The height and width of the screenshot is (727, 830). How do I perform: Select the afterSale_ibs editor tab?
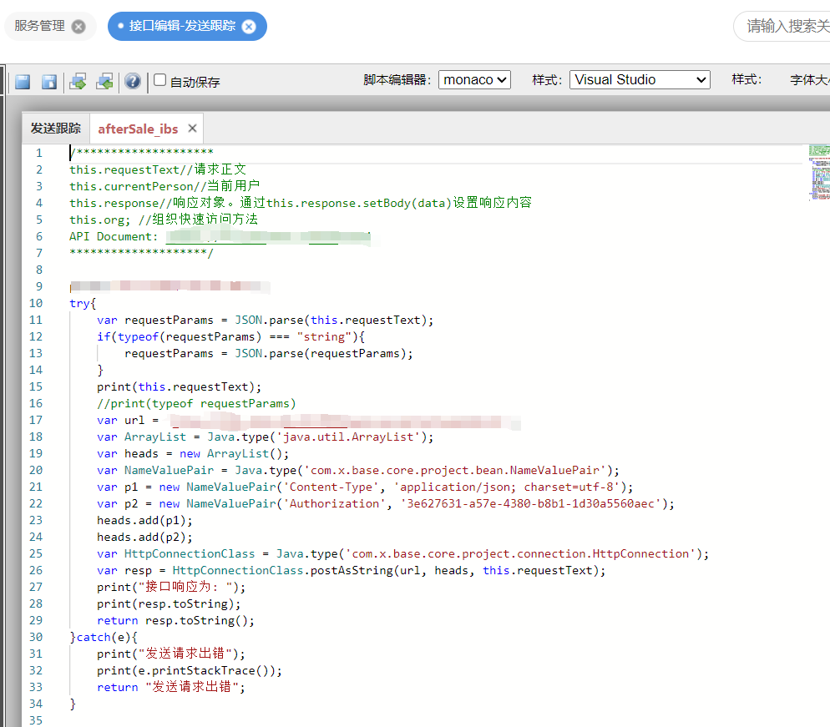coord(138,129)
